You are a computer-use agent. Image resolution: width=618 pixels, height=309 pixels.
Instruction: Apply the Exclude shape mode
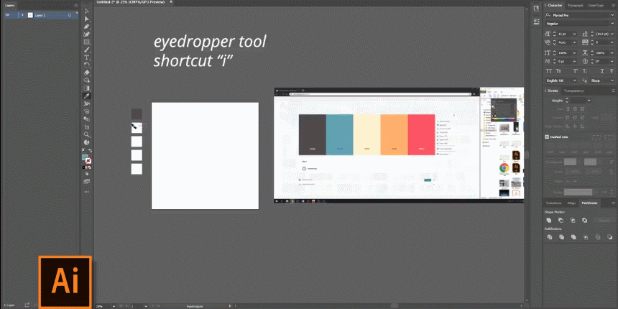tap(584, 221)
